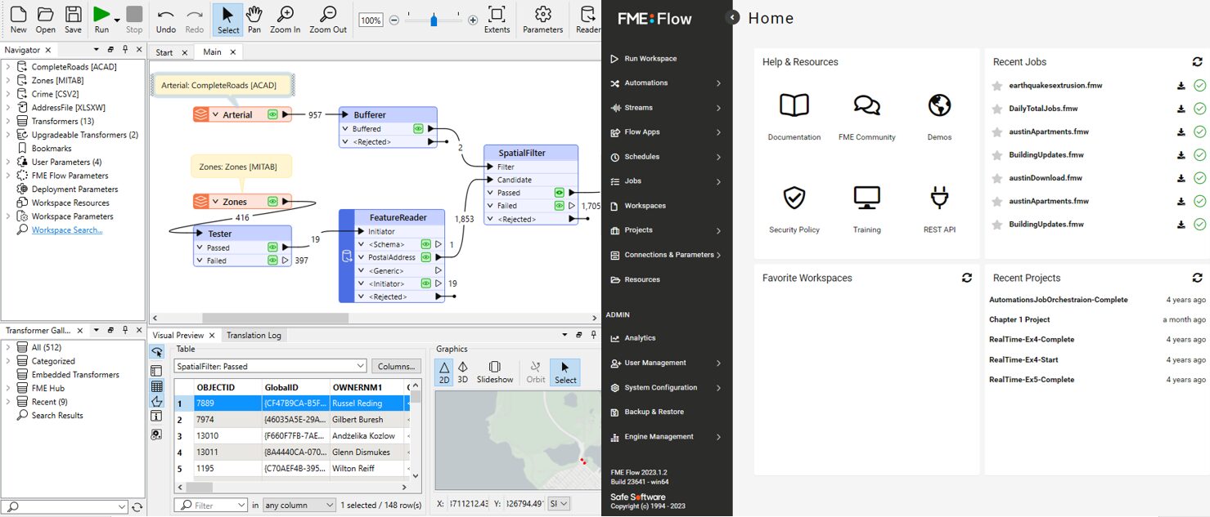Start the Slideshow in the Graphics pane

click(495, 372)
